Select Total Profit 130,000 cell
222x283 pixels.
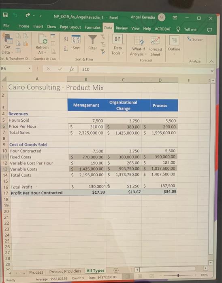pos(88,186)
